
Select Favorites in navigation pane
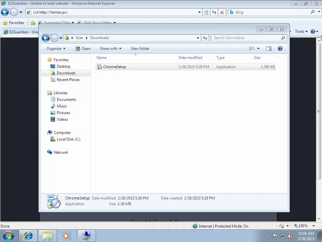click(61, 60)
